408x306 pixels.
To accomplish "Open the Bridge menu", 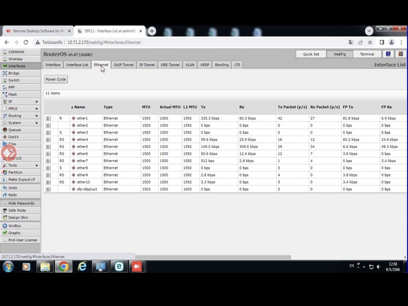I will [x=20, y=73].
